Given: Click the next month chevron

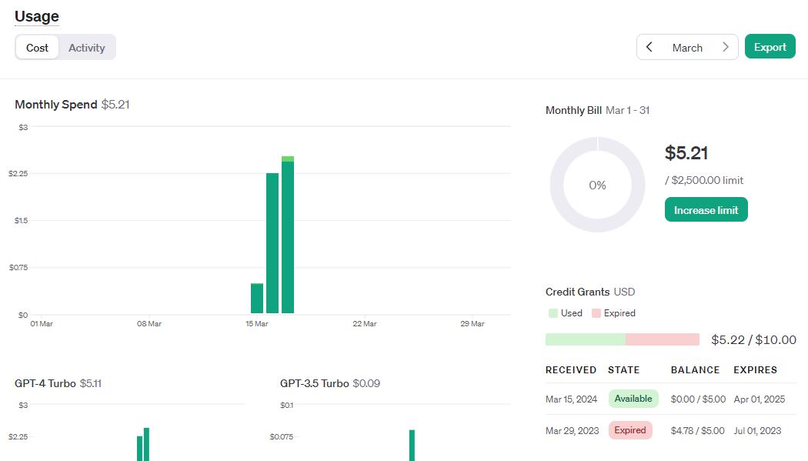Looking at the screenshot, I should pos(725,47).
